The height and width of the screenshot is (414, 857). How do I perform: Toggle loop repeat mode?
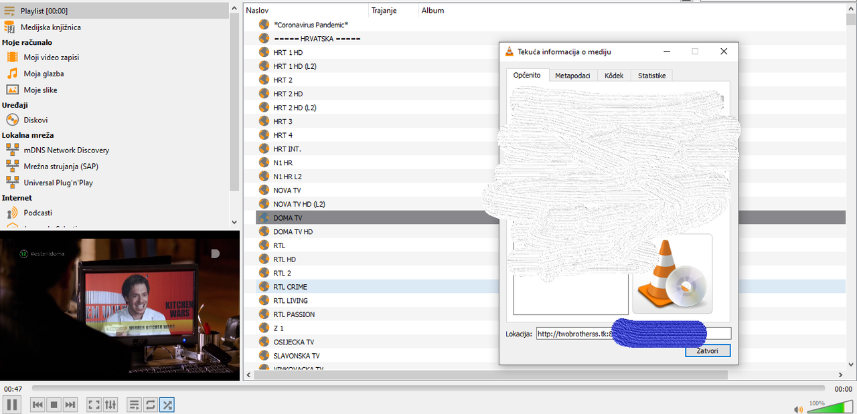click(x=151, y=405)
